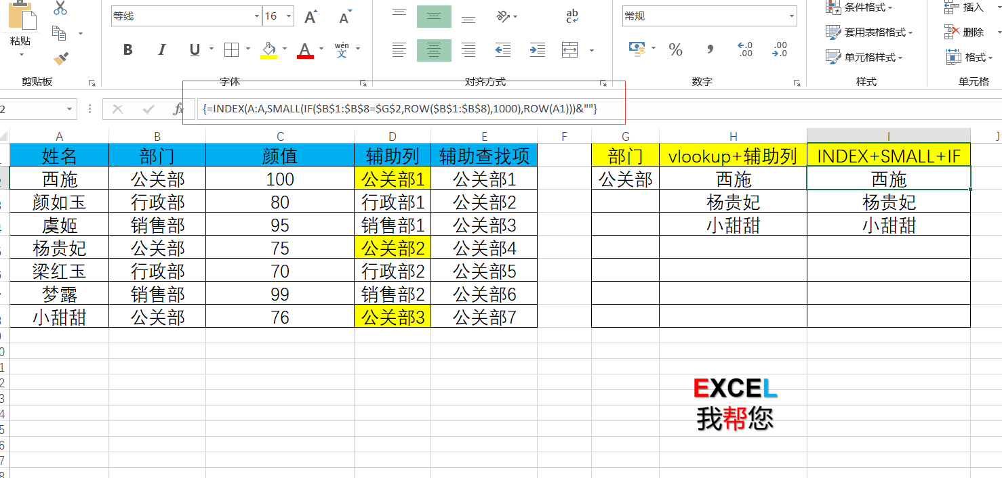This screenshot has width=1002, height=478.
Task: Open 条件格式 conditional formatting menu
Action: pyautogui.click(x=859, y=7)
